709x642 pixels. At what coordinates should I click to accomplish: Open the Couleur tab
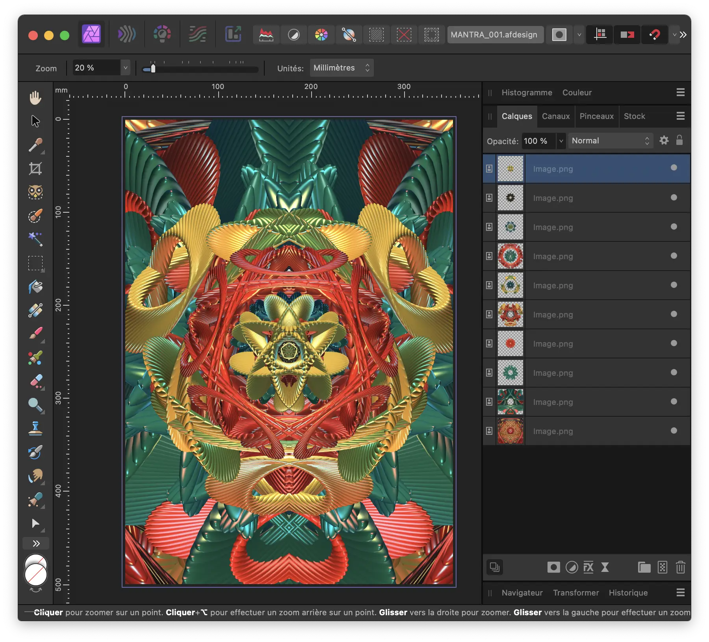(x=577, y=93)
